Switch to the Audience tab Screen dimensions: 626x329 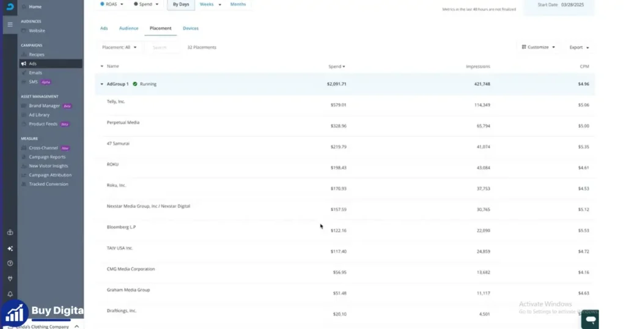[x=128, y=28]
